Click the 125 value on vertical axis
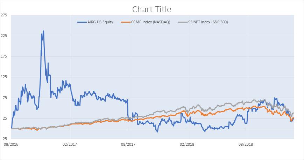 (x=5, y=77)
